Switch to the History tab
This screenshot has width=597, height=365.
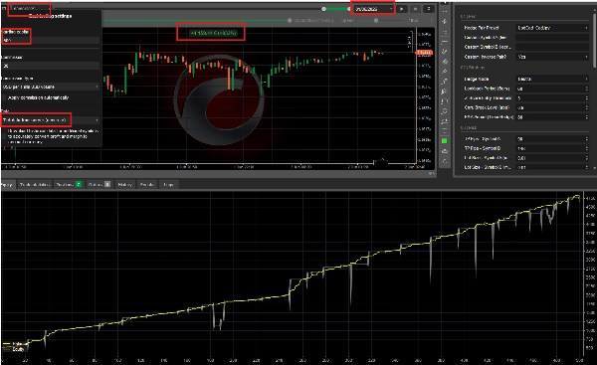click(x=125, y=184)
